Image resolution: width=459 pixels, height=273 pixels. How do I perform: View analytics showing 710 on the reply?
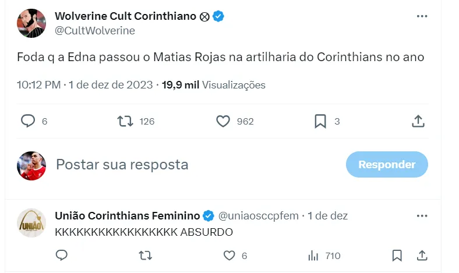[313, 256]
